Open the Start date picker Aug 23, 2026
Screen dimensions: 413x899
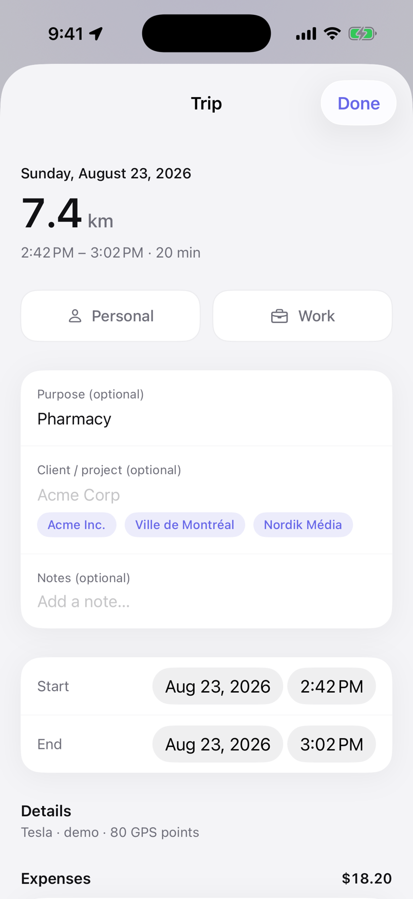pyautogui.click(x=218, y=686)
